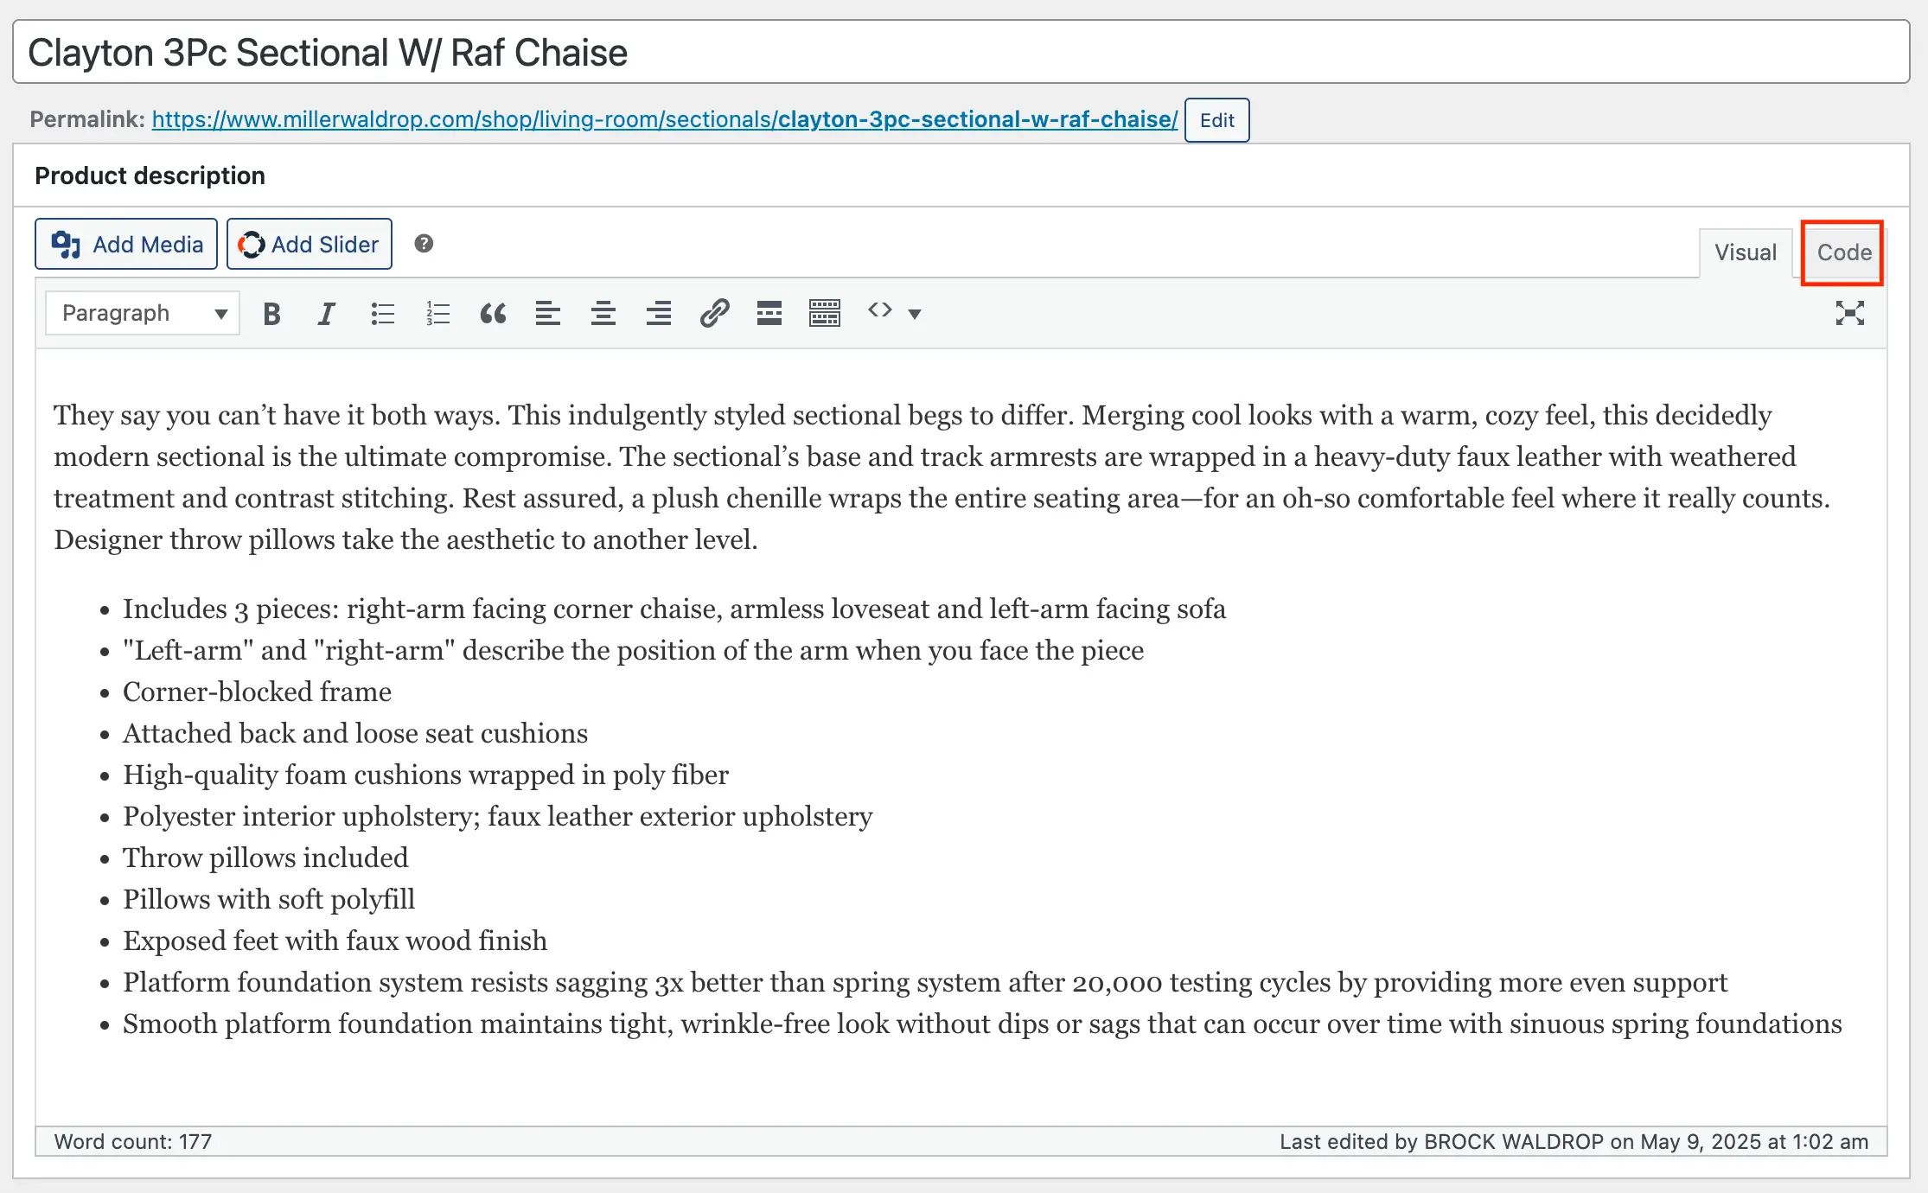The height and width of the screenshot is (1193, 1928).
Task: Center align the text
Action: (x=603, y=313)
